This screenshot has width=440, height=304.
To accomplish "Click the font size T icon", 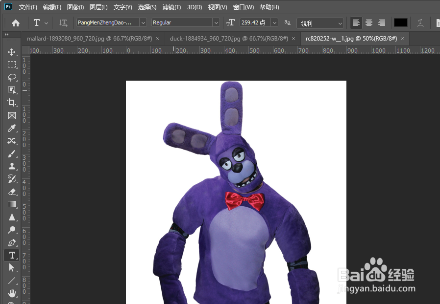I will coord(230,22).
